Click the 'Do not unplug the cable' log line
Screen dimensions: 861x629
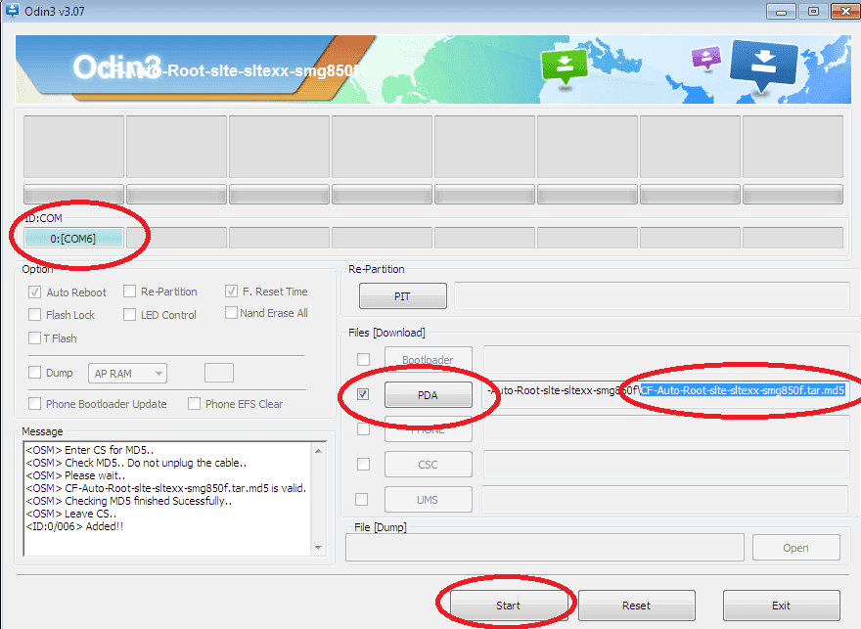click(136, 463)
